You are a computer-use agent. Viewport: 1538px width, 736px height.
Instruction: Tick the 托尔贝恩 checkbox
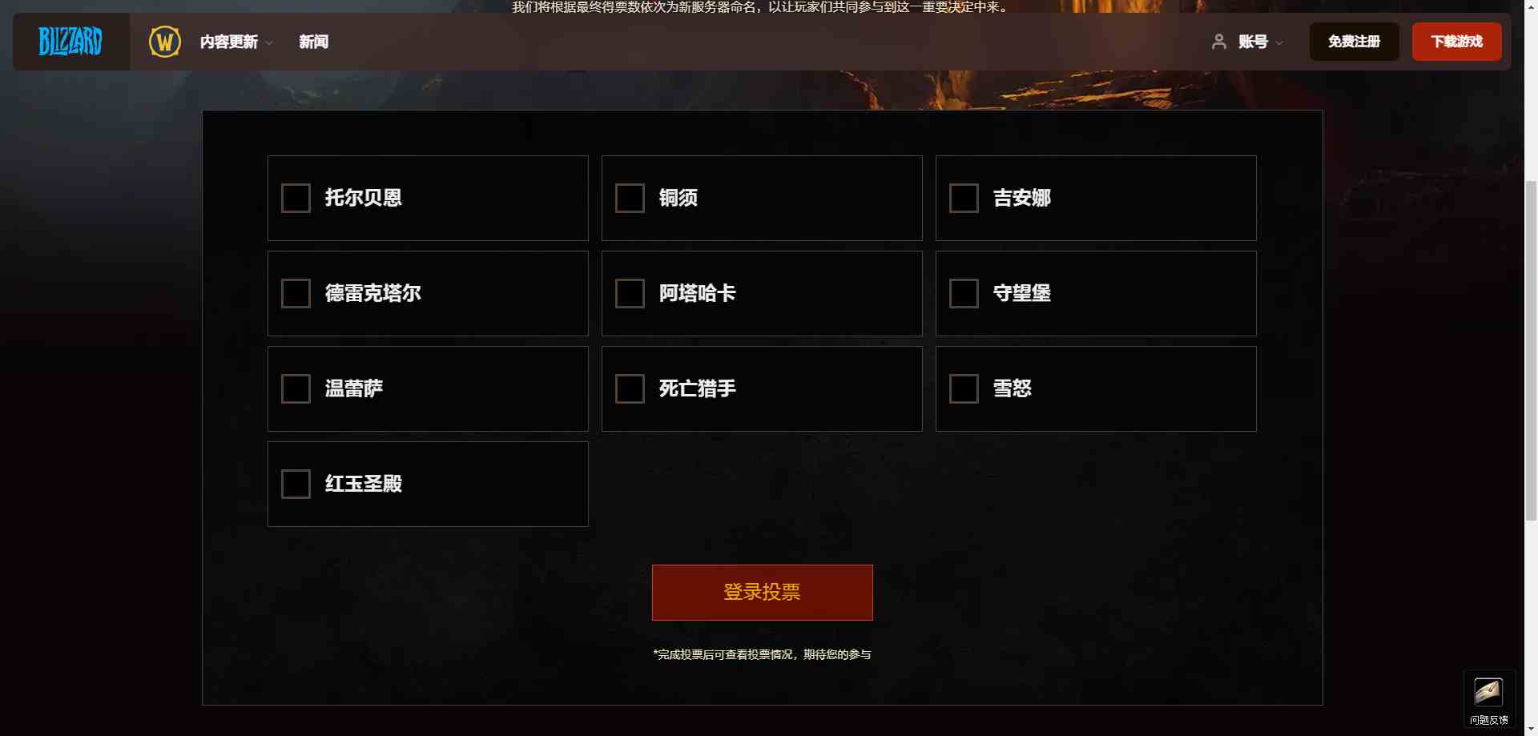[296, 198]
